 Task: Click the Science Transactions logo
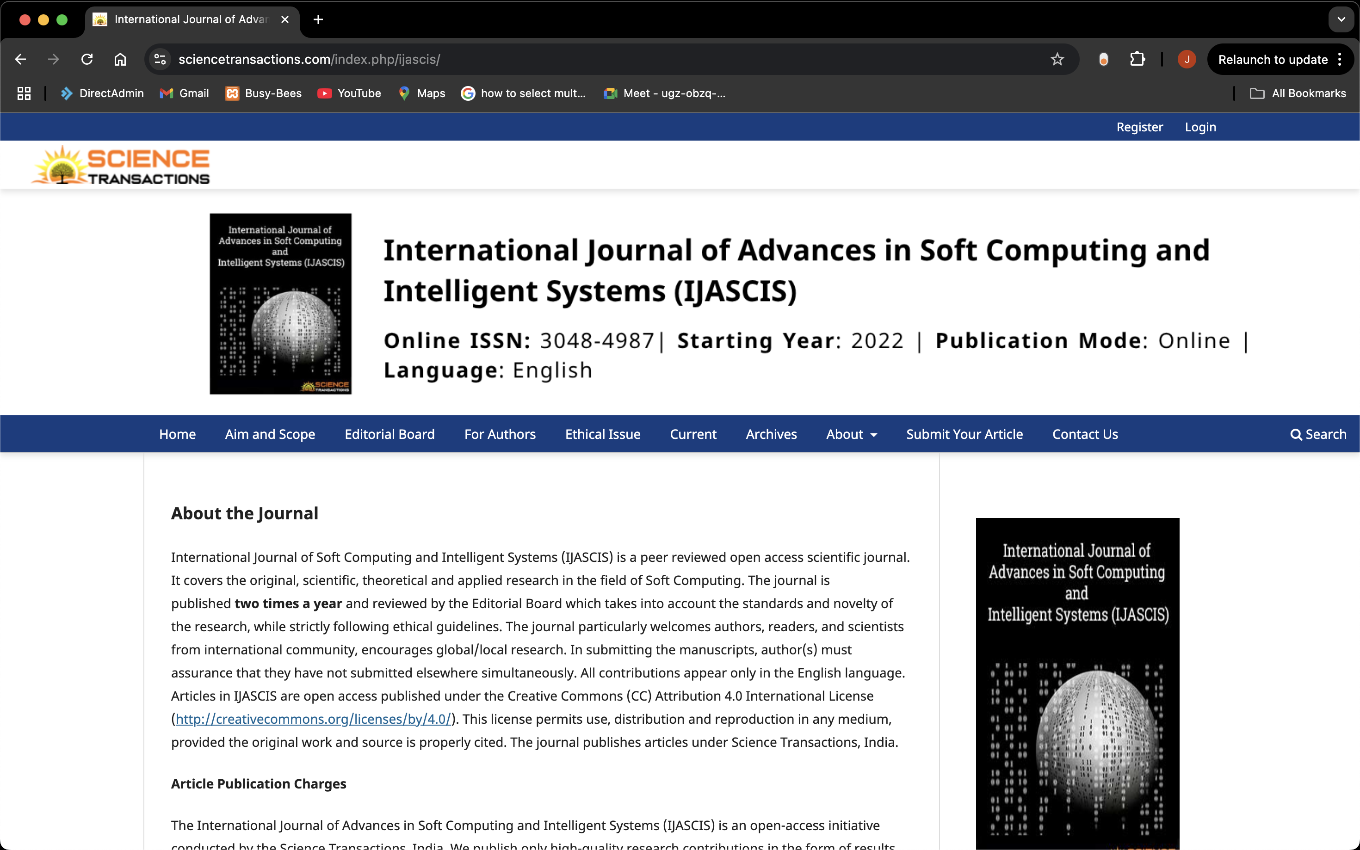tap(120, 165)
